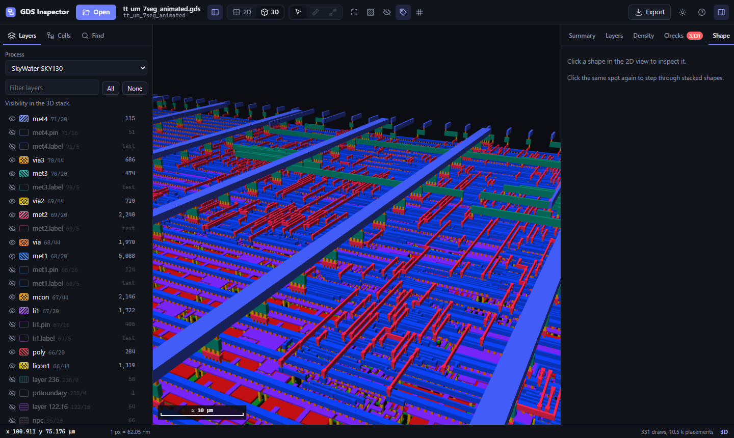Click the met1 color swatch
The height and width of the screenshot is (438, 734).
(24, 256)
